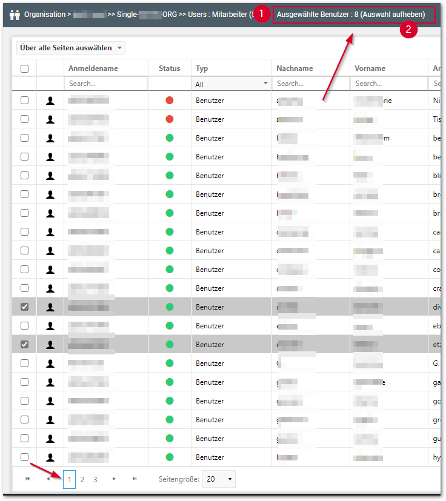Check the box for row ending 'Tis'
Screen dimensions: 446x501
tap(24, 119)
